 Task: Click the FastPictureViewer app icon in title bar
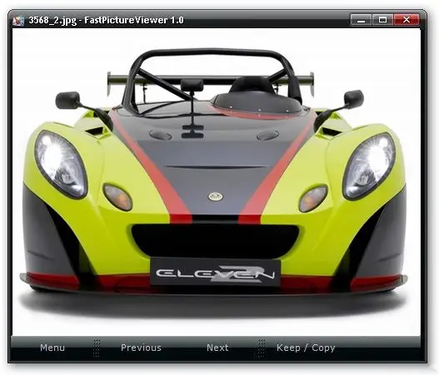pos(18,20)
